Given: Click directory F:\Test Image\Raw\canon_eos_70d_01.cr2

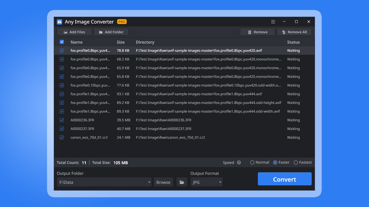Looking at the screenshot, I should [170, 137].
